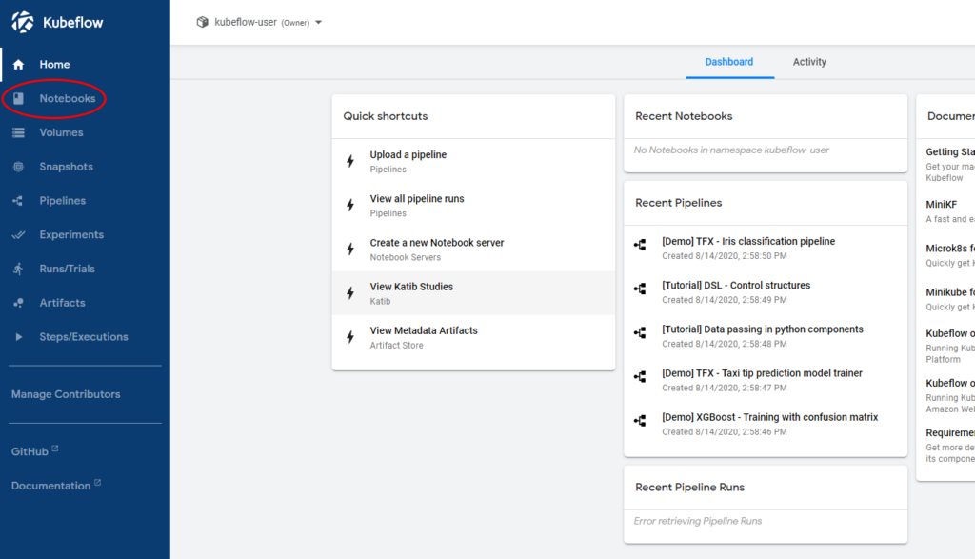Select the Upload a pipeline shortcut
Image resolution: width=975 pixels, height=559 pixels.
(473, 161)
